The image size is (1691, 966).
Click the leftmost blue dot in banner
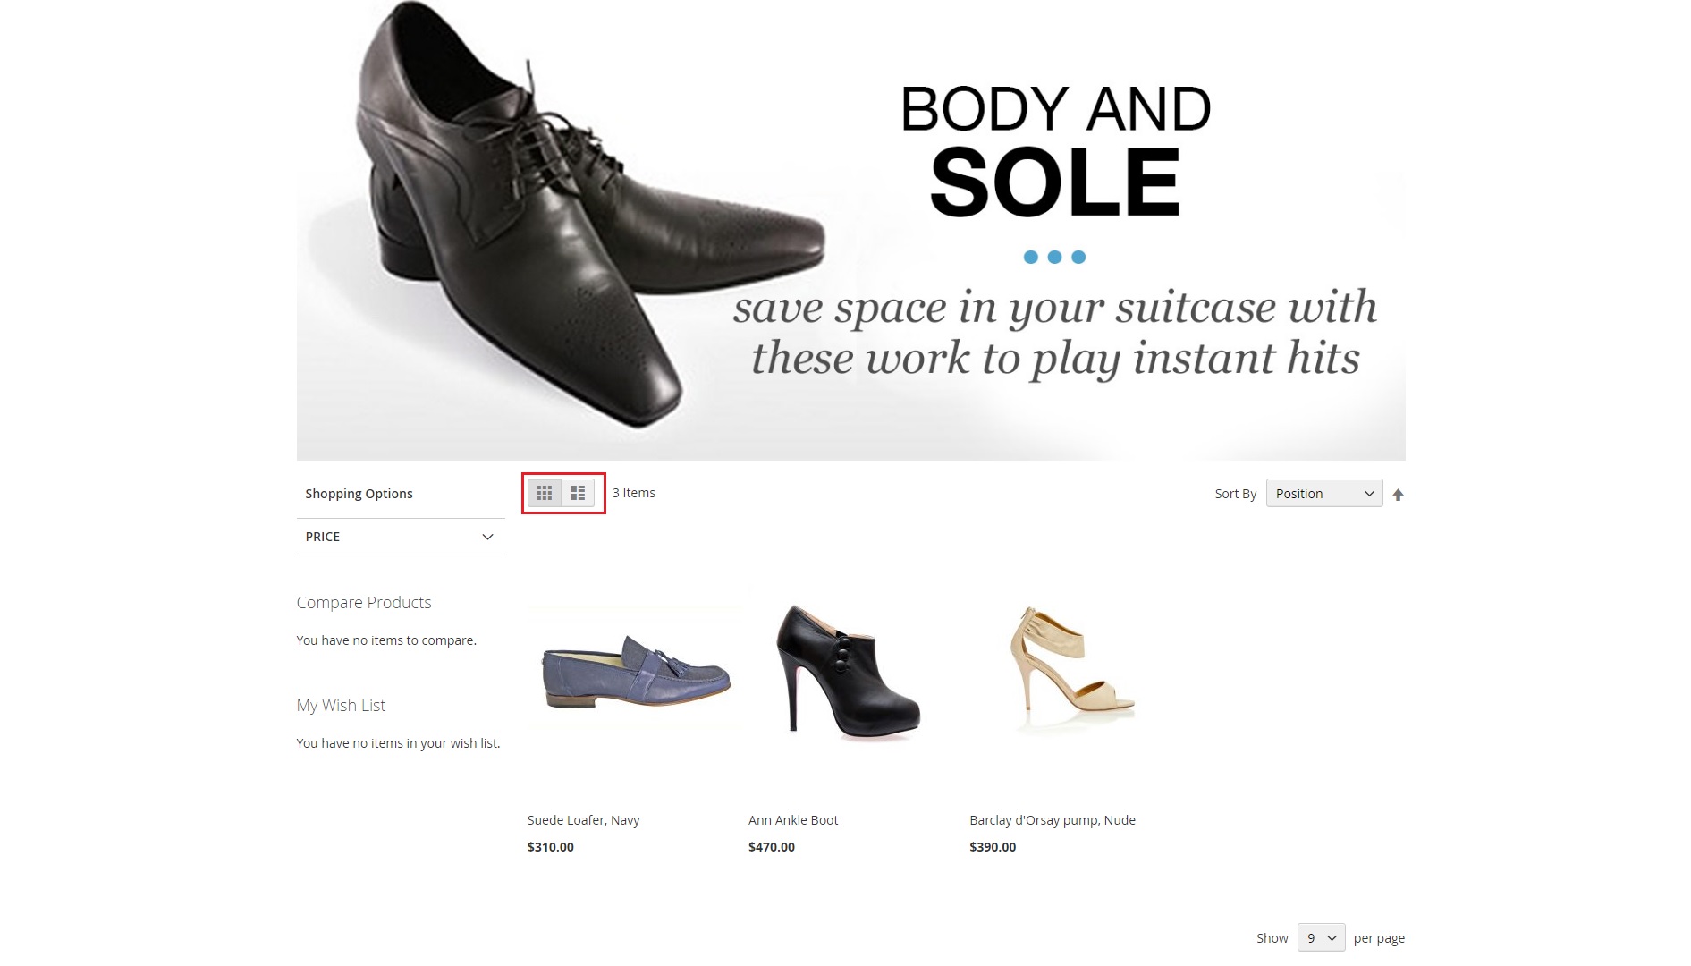click(x=1030, y=258)
